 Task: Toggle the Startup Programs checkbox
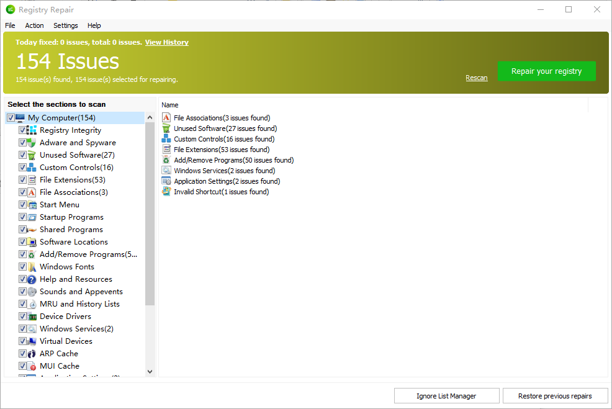(22, 217)
